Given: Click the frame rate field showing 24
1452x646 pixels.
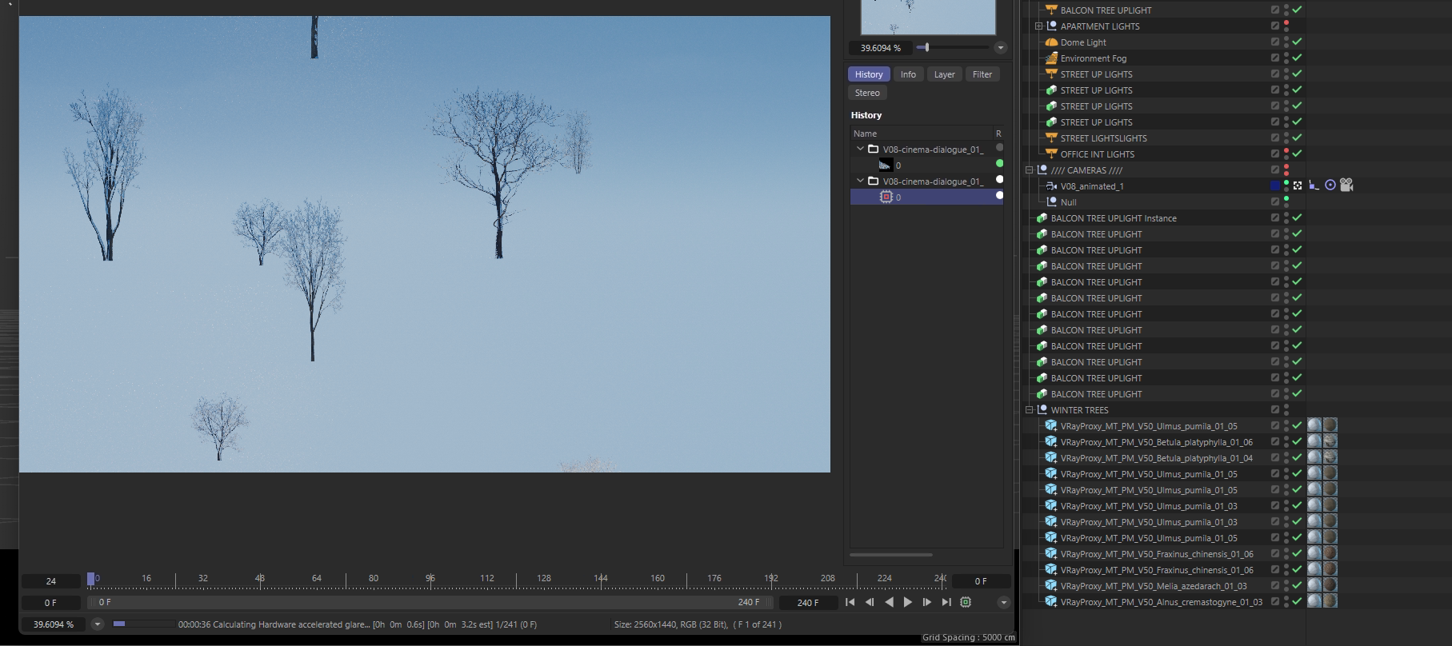Looking at the screenshot, I should 50,581.
